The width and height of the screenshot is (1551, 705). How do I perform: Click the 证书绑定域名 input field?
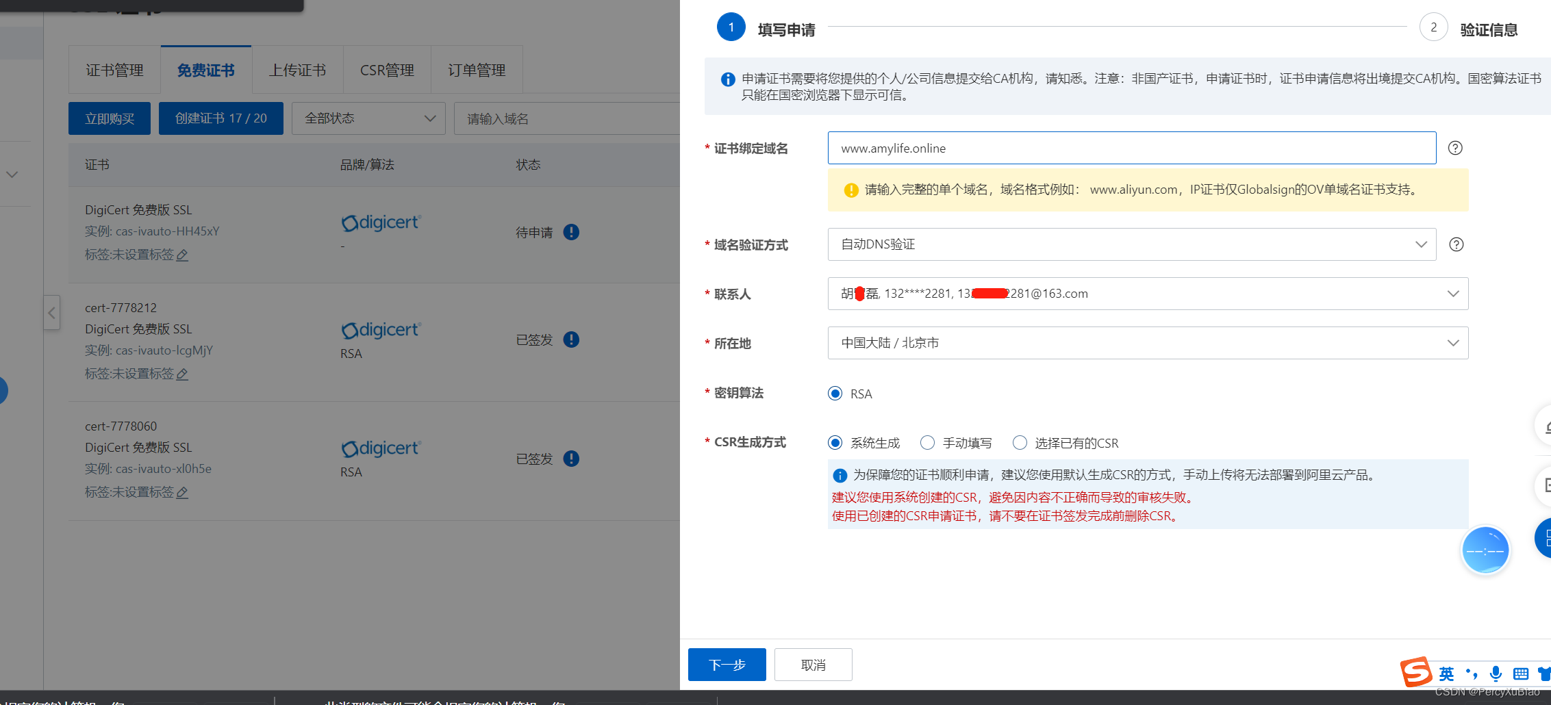click(1131, 148)
